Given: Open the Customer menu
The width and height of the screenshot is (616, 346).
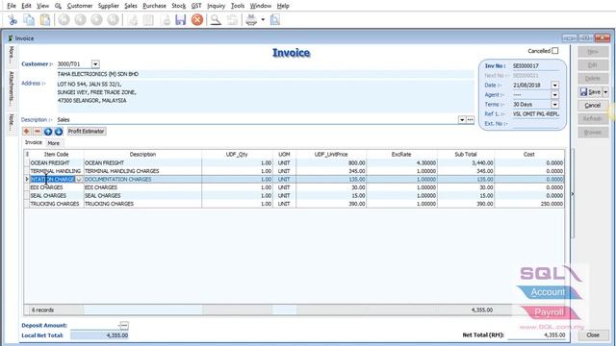Looking at the screenshot, I should [x=80, y=6].
